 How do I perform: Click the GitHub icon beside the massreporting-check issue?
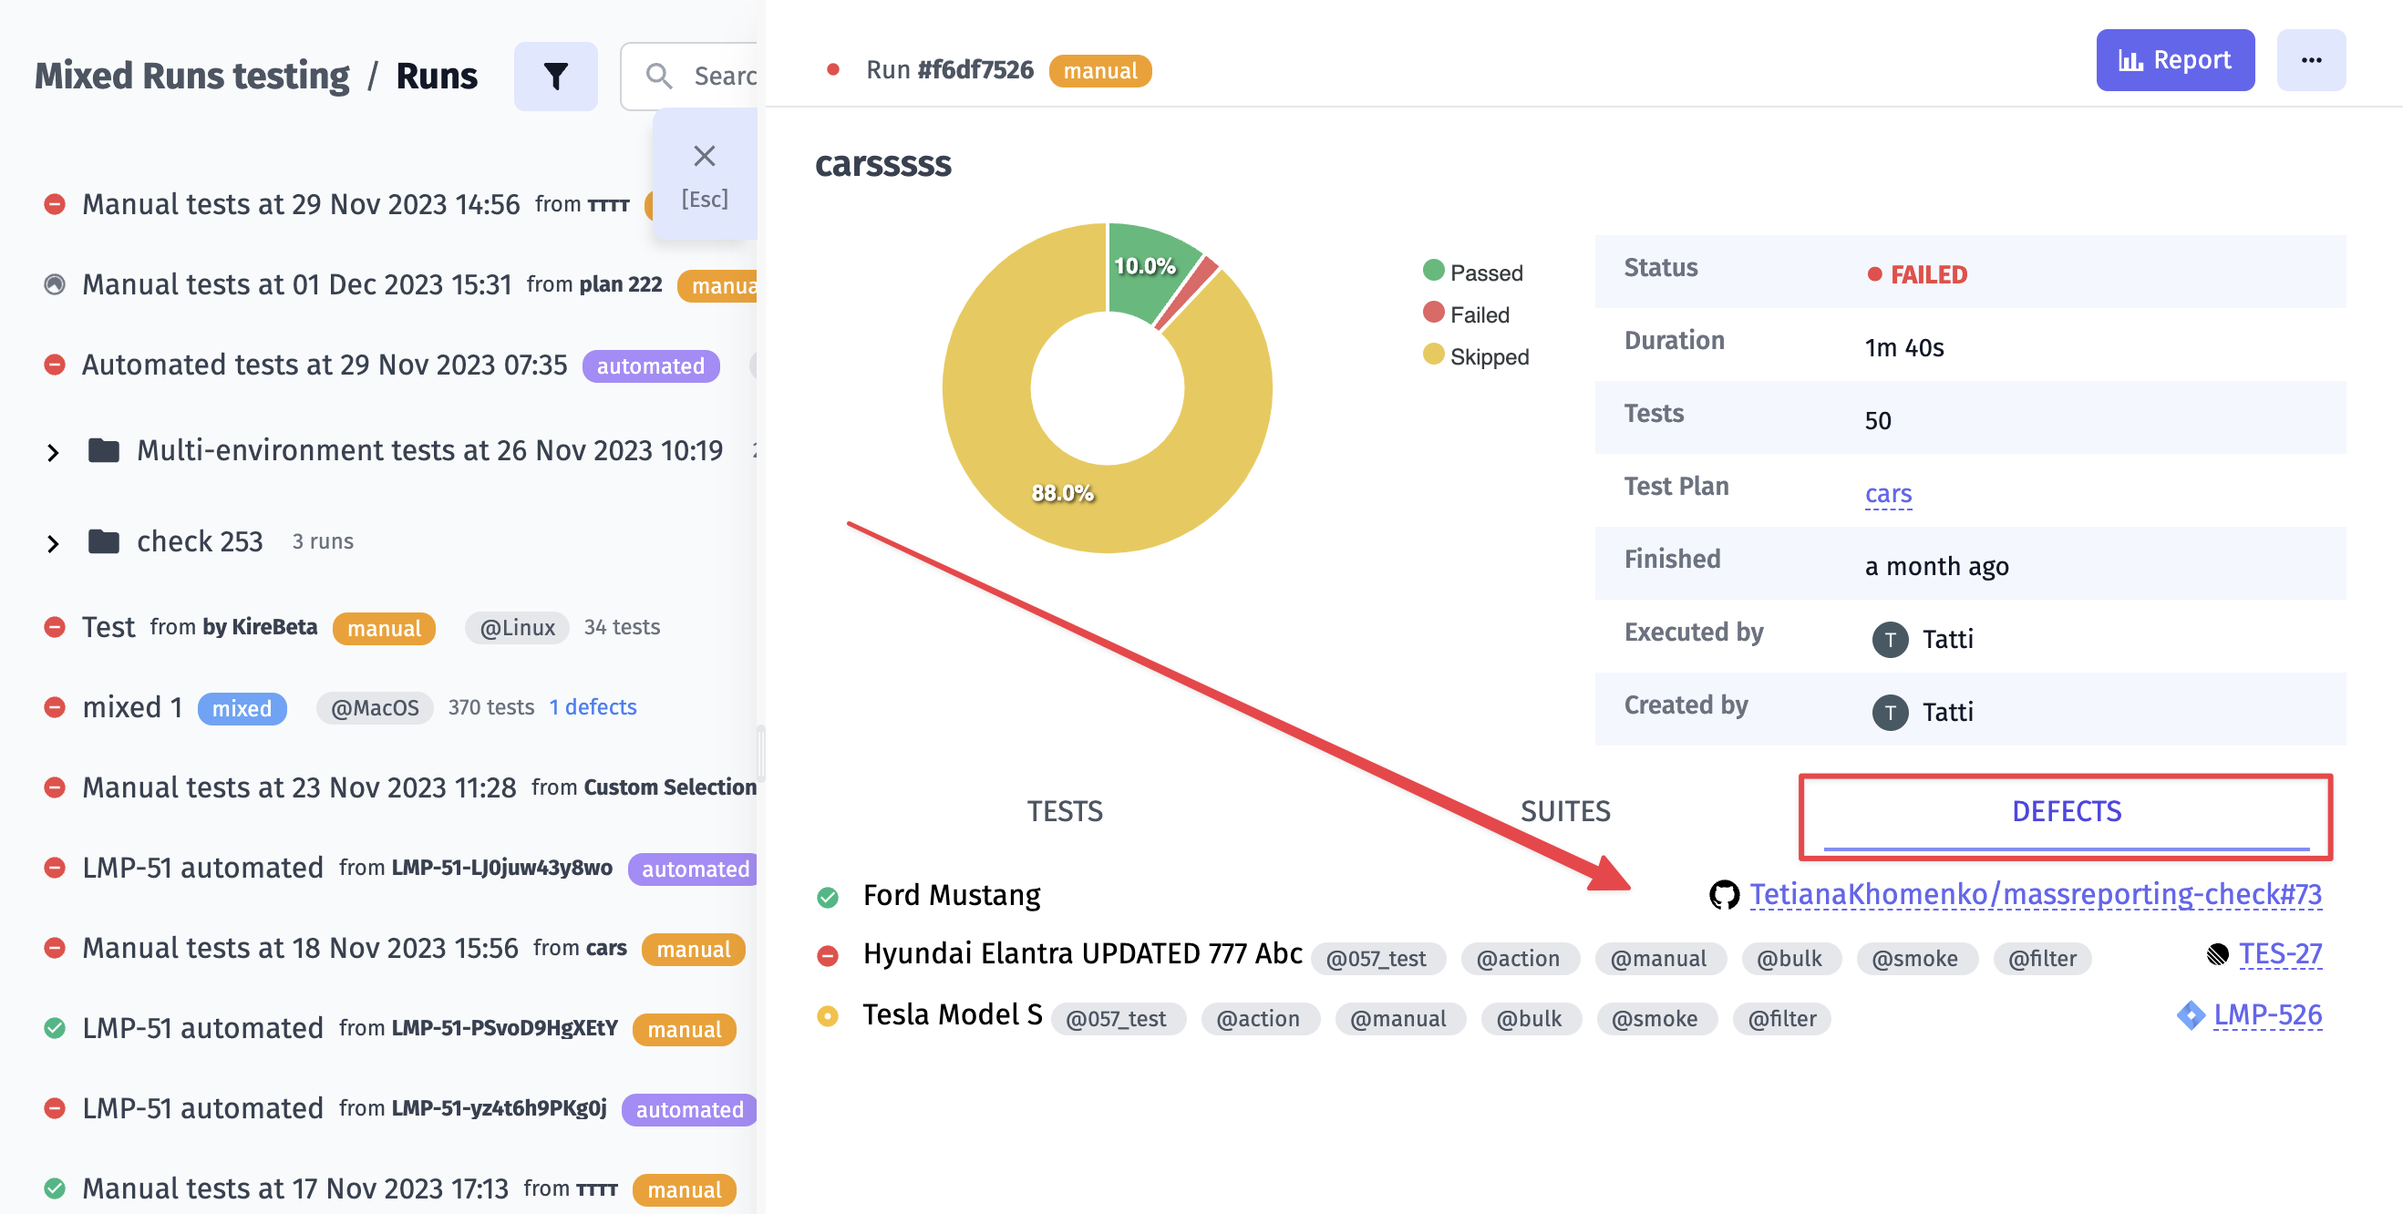[x=1724, y=894]
